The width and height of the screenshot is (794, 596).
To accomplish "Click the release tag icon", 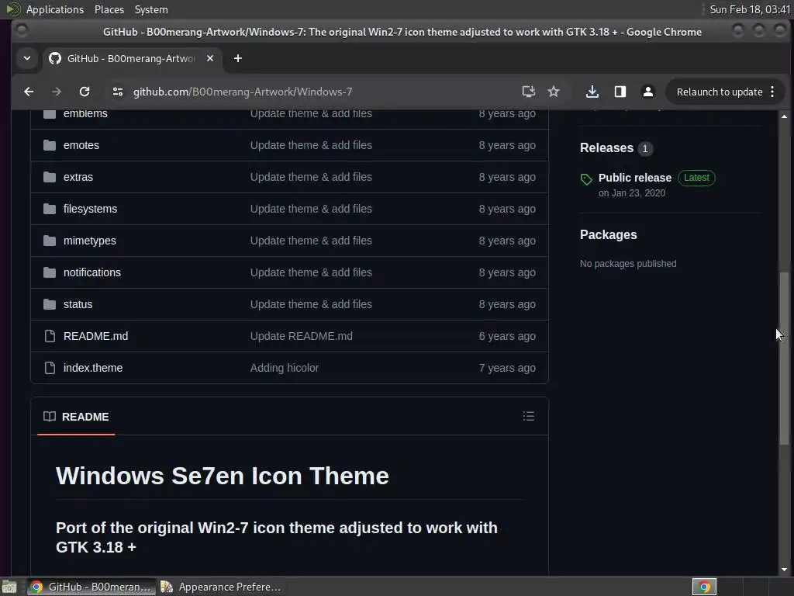I will click(586, 179).
